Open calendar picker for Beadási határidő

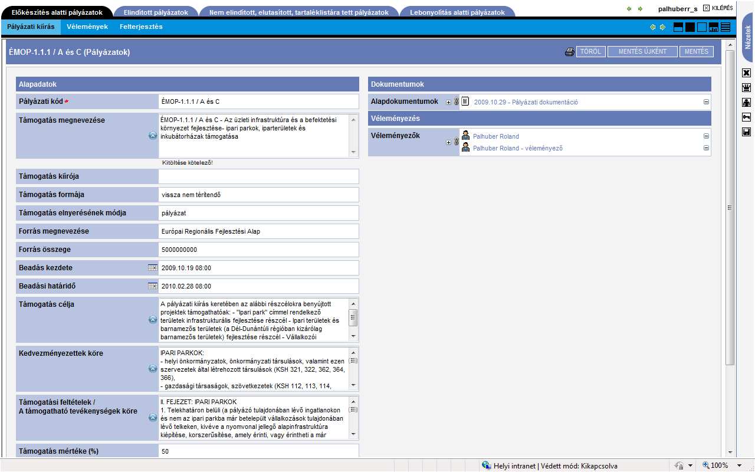point(153,286)
